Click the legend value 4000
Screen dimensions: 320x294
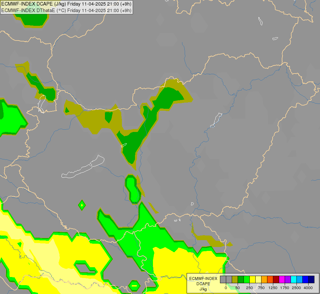click(x=308, y=288)
